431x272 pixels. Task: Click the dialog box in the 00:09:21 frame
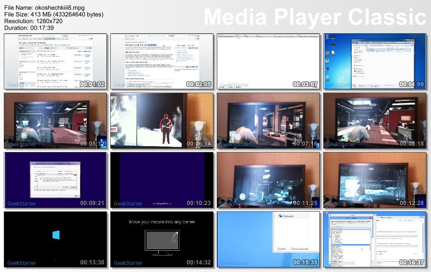55,179
